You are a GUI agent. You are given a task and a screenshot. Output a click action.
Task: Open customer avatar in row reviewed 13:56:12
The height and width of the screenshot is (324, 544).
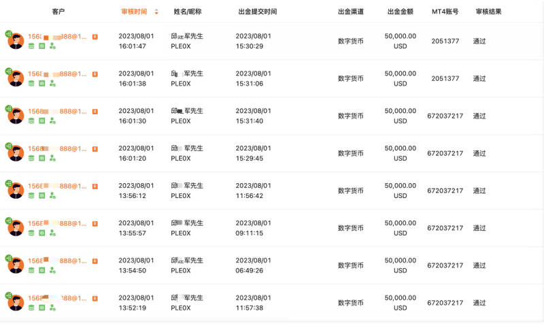[16, 191]
